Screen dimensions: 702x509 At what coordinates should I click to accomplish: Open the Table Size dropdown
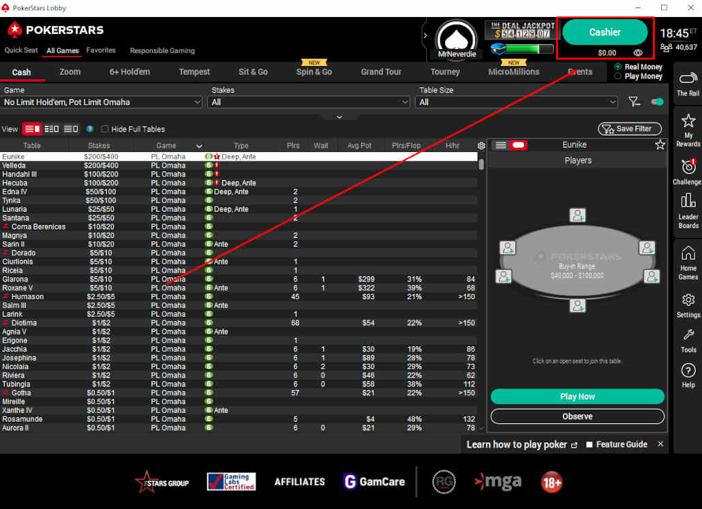pyautogui.click(x=516, y=102)
